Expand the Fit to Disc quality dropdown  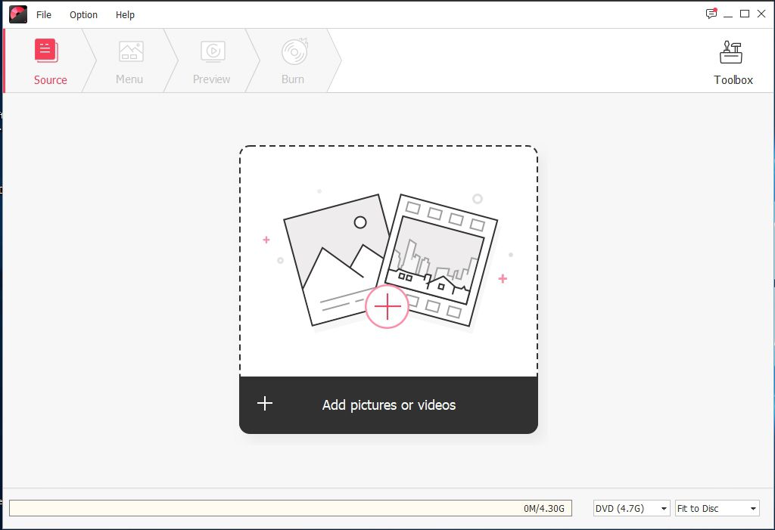717,508
